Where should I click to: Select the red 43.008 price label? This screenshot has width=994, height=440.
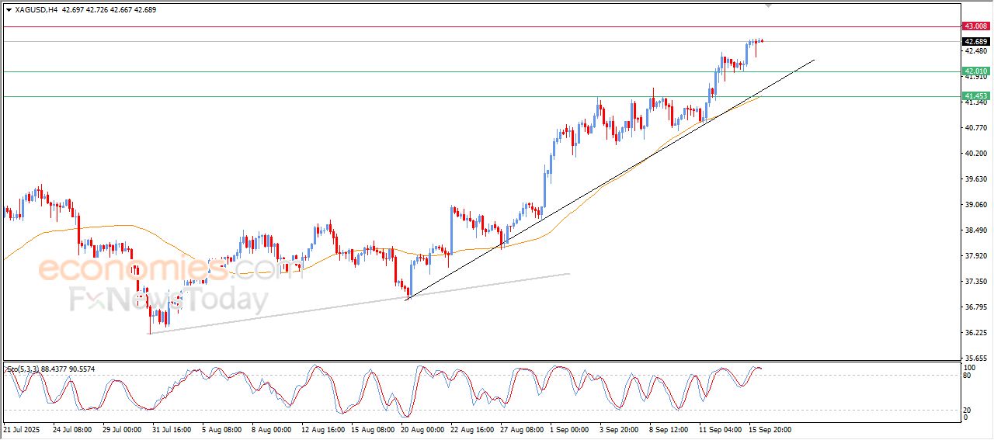point(975,26)
